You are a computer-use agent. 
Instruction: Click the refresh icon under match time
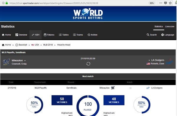point(88,64)
